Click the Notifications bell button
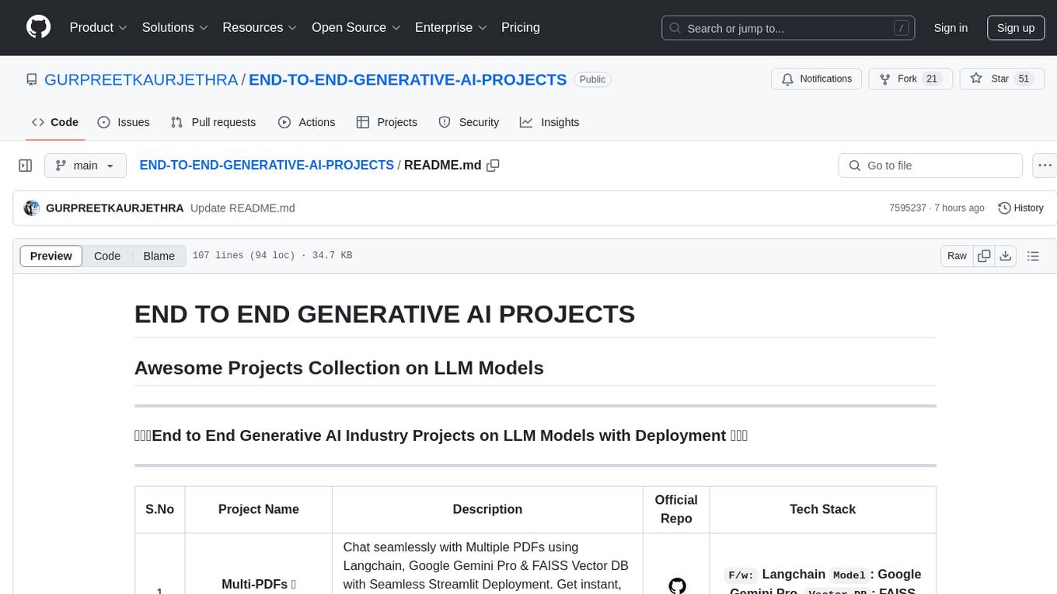Viewport: 1057px width, 594px height. coord(816,79)
